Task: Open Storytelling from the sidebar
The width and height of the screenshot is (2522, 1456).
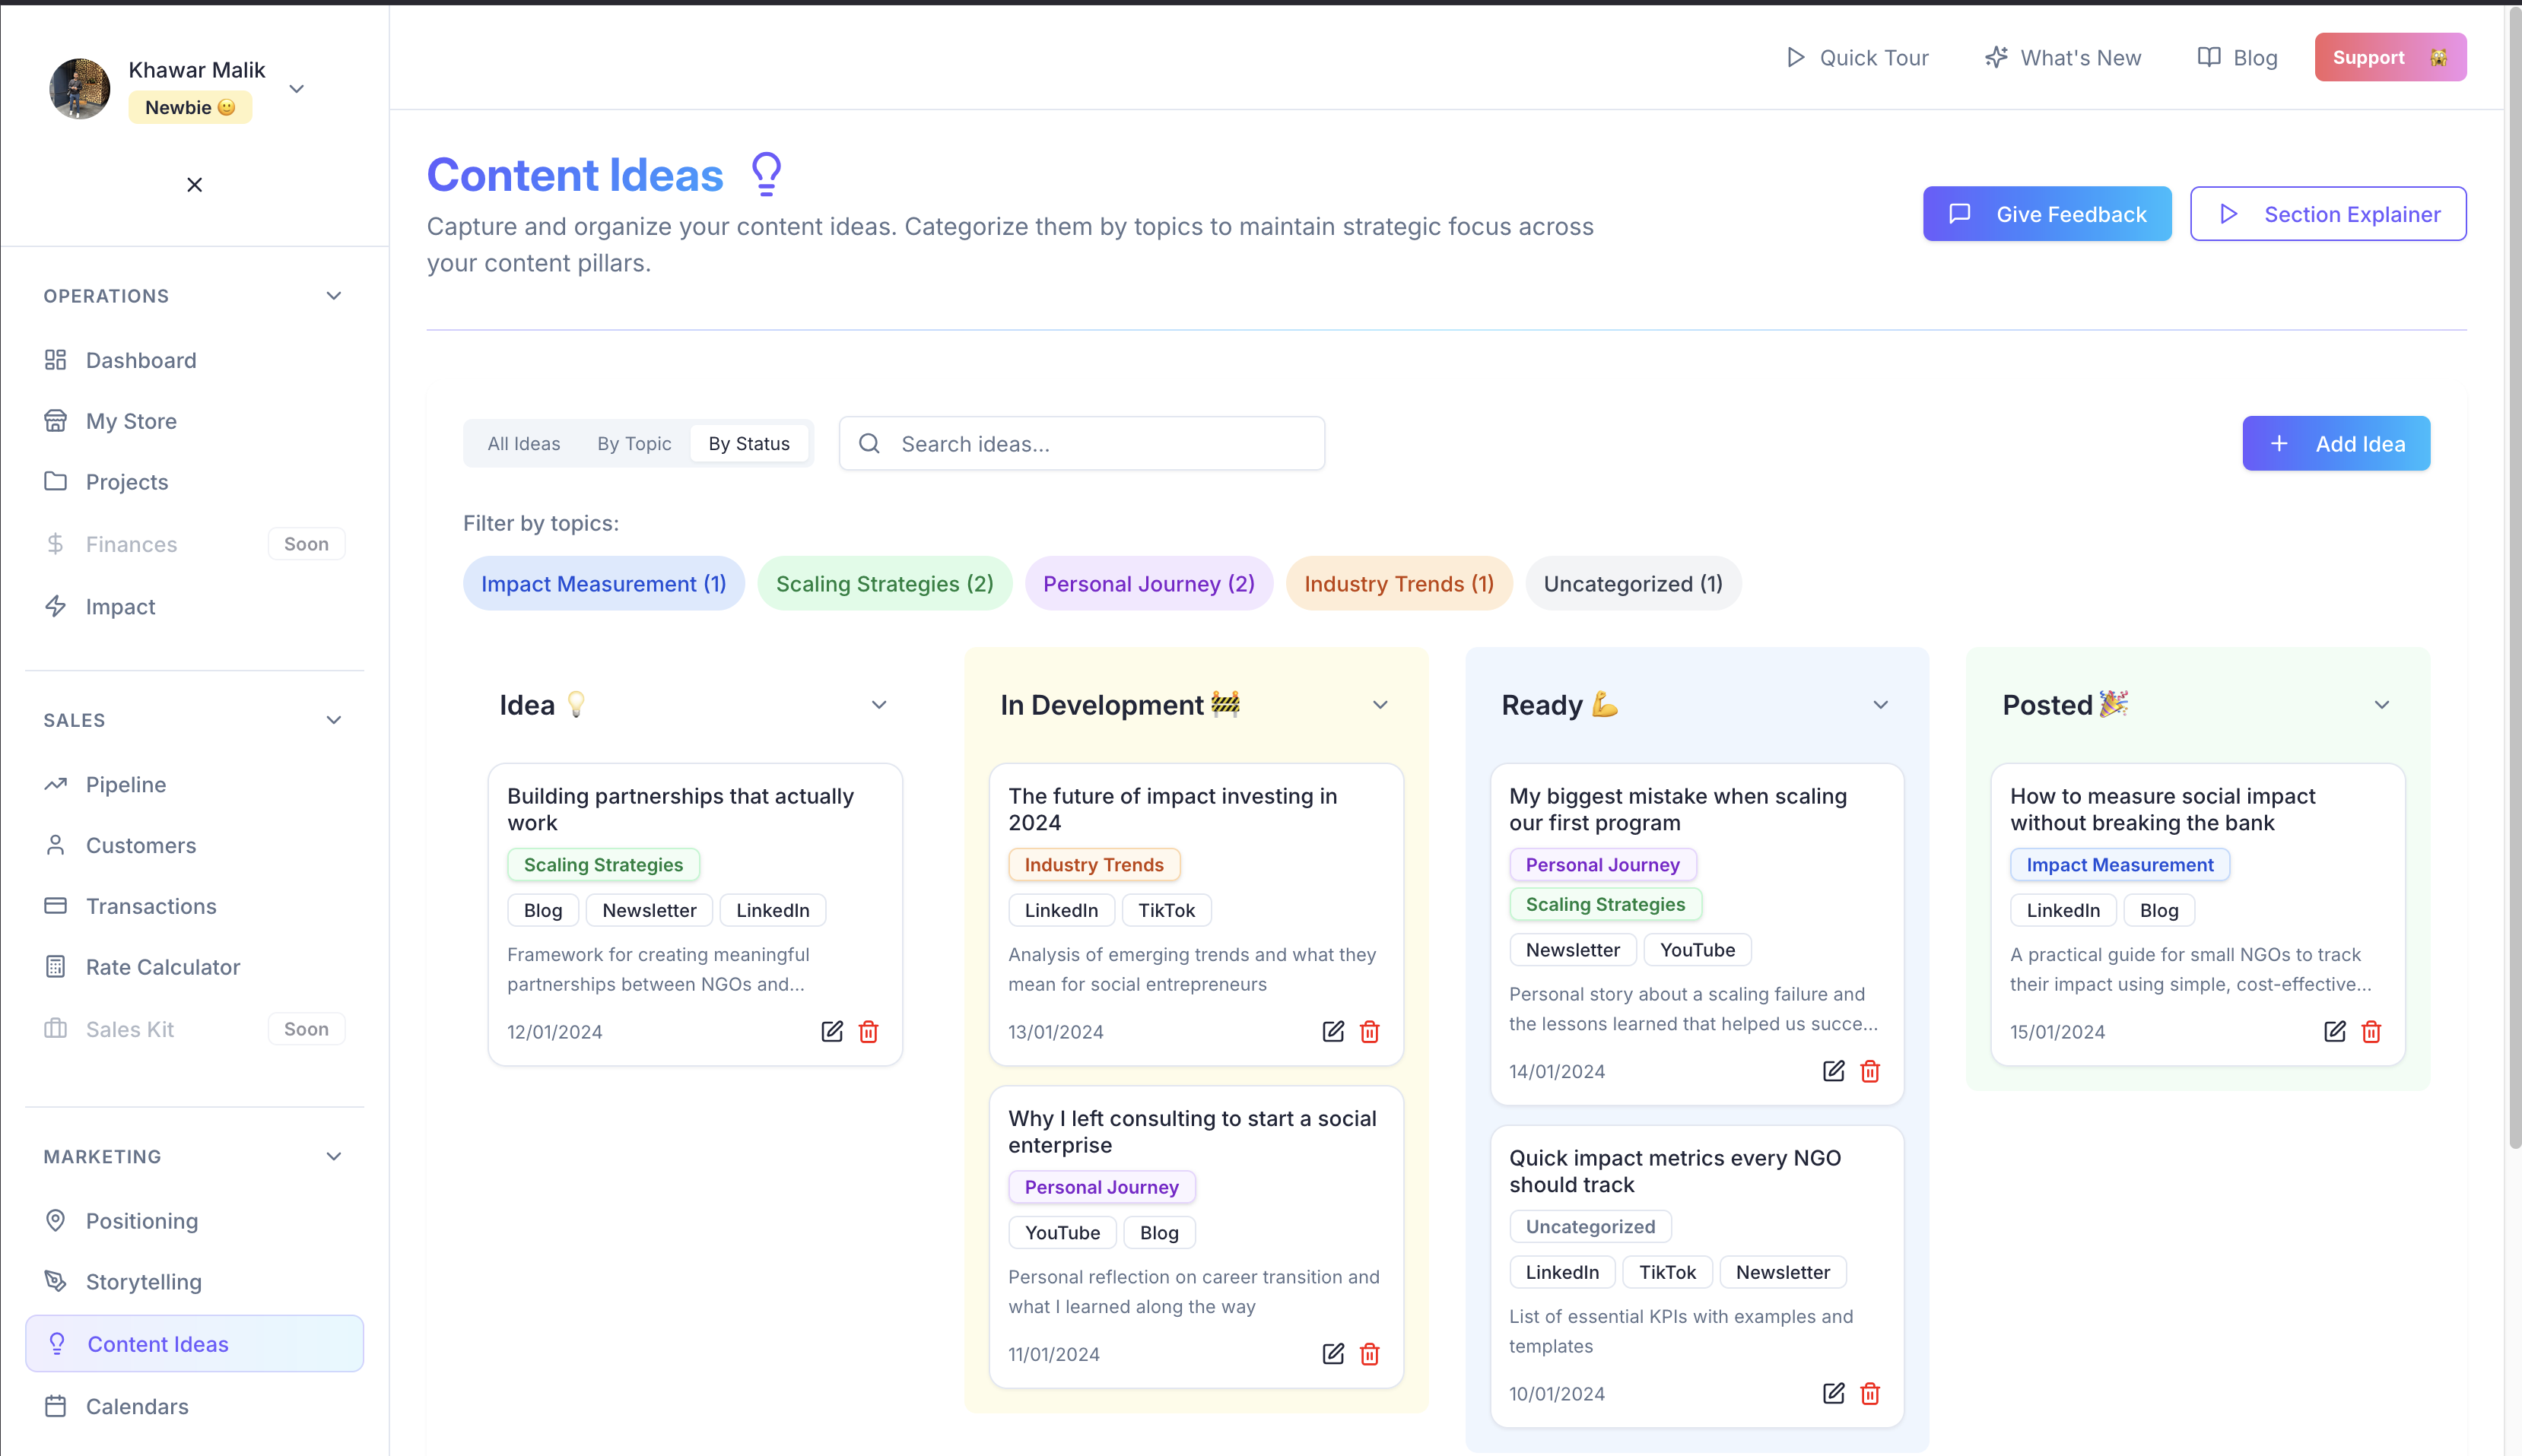Action: pyautogui.click(x=143, y=1282)
